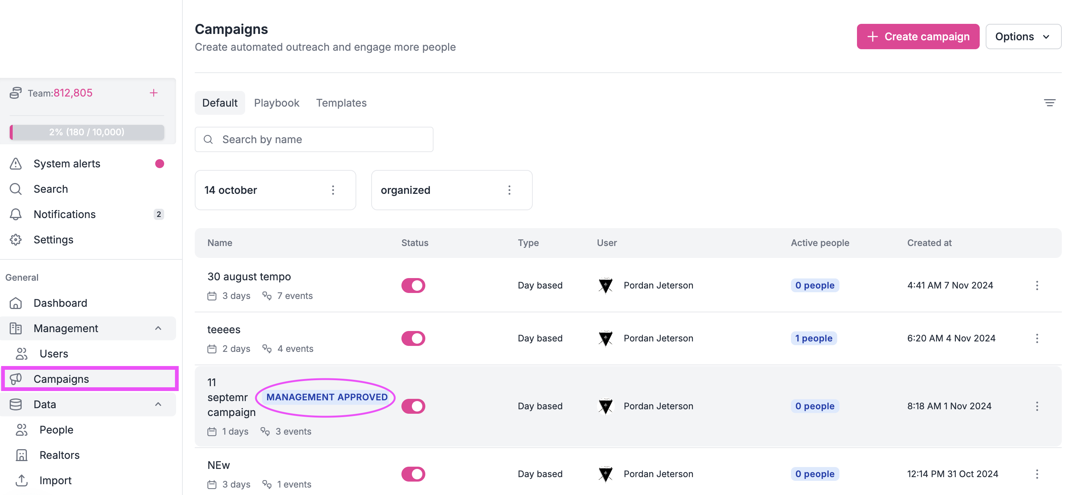Click the Name column header

coord(220,243)
